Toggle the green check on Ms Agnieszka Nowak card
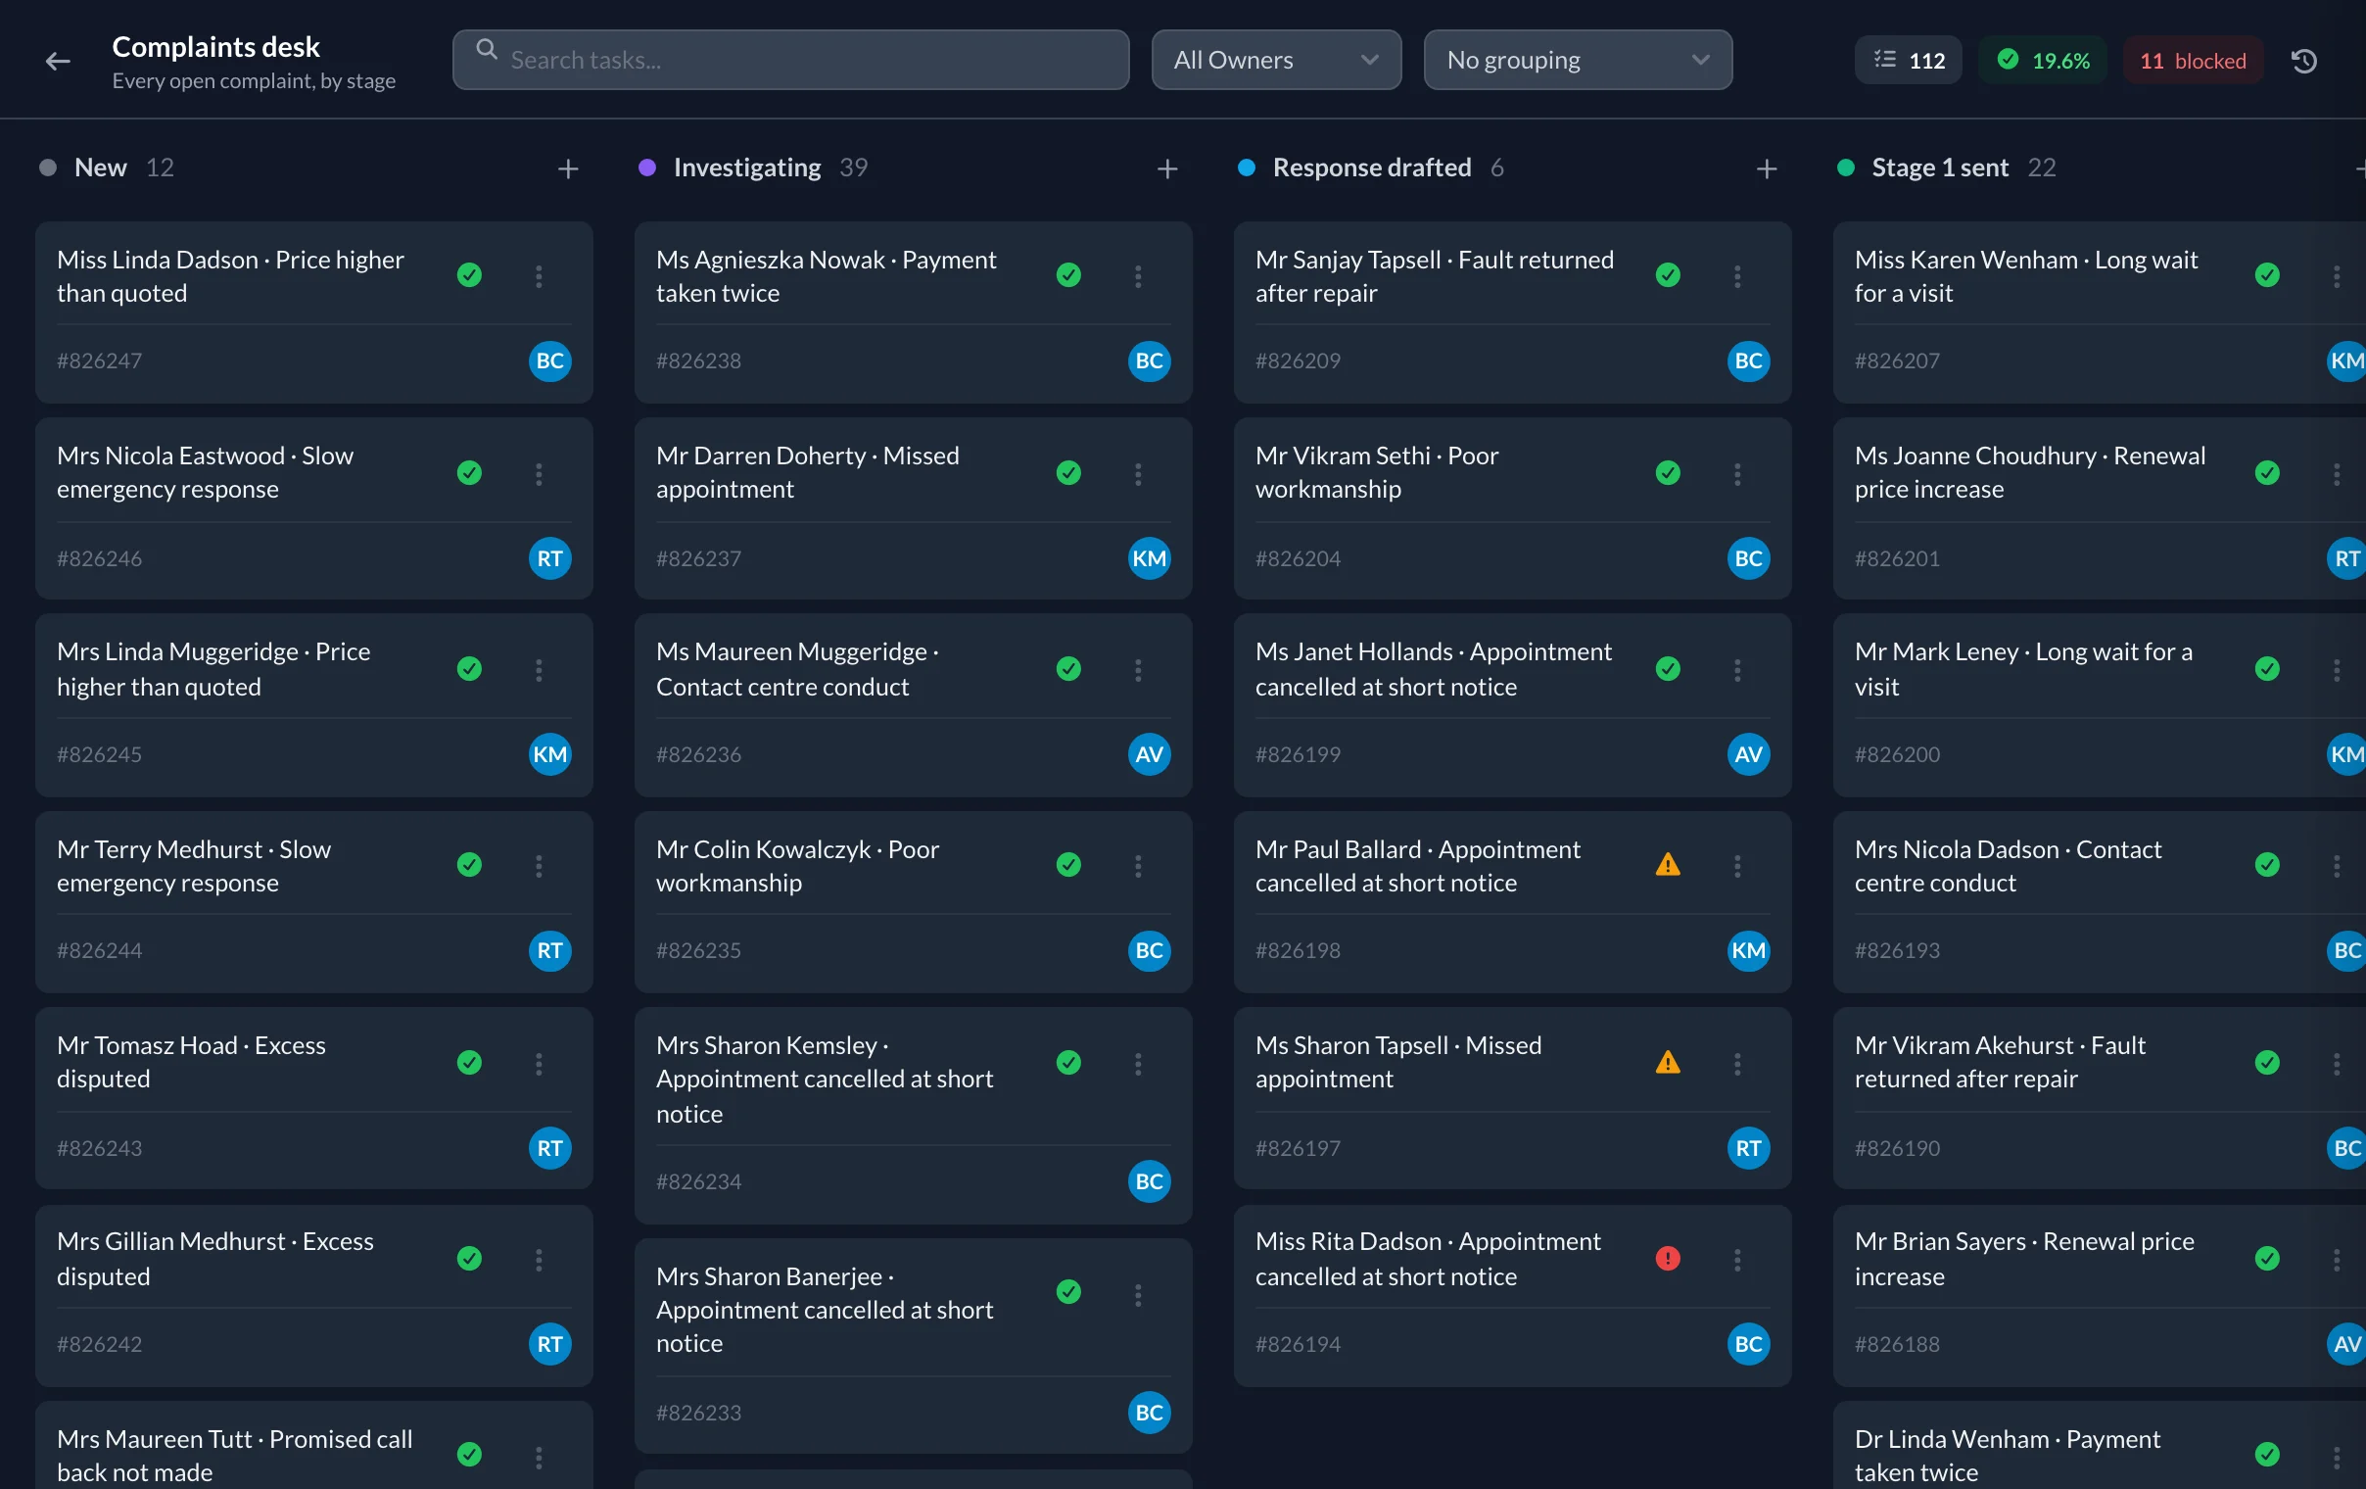This screenshot has width=2366, height=1489. coord(1068,275)
